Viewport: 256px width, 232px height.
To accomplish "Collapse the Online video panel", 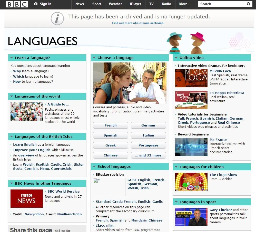I will pos(176,58).
